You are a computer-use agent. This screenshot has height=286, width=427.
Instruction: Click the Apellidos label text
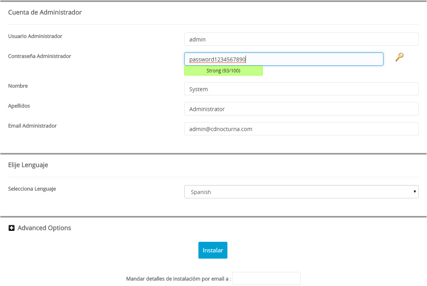[19, 106]
